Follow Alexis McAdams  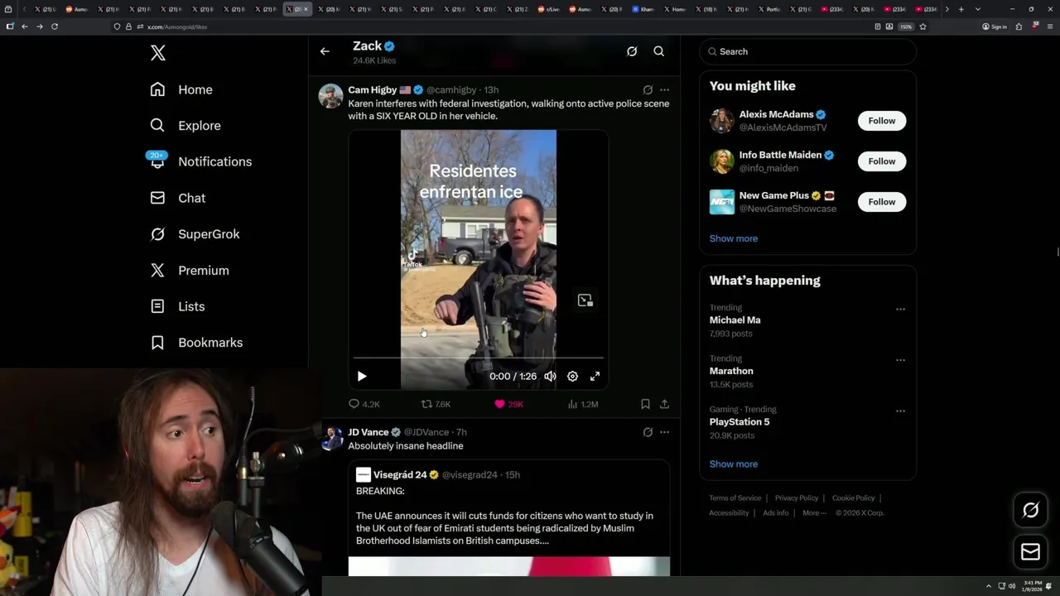tap(882, 121)
